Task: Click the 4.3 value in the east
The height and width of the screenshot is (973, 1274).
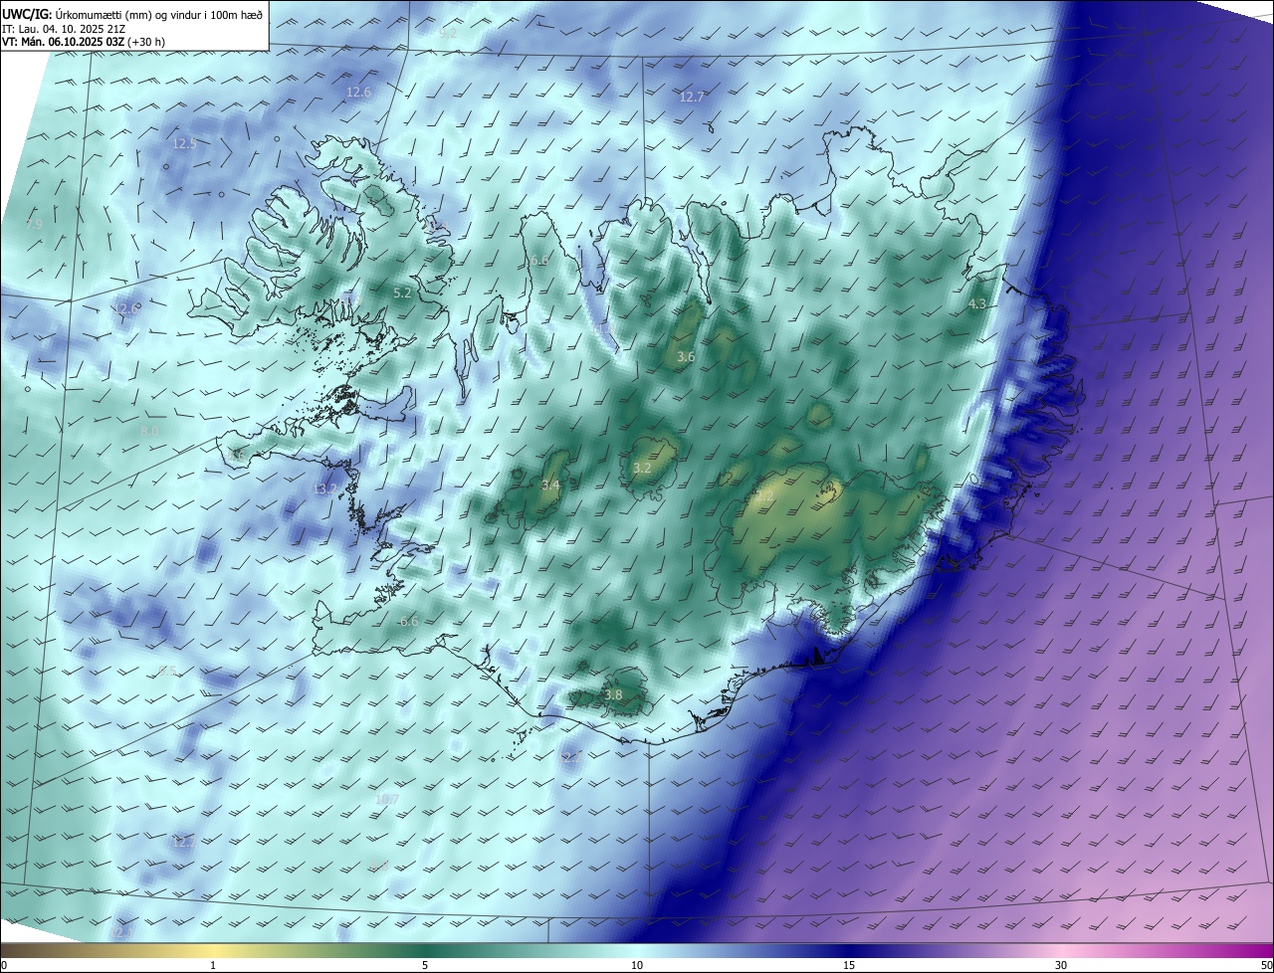Action: [977, 303]
